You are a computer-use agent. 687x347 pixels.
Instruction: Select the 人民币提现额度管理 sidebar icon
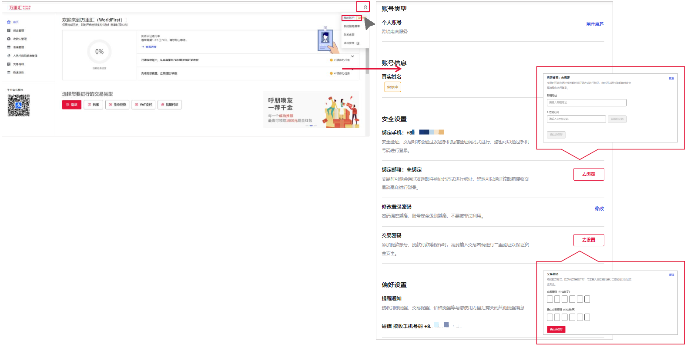pos(9,56)
